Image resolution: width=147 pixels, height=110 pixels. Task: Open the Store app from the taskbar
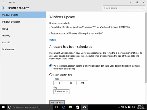point(77,107)
